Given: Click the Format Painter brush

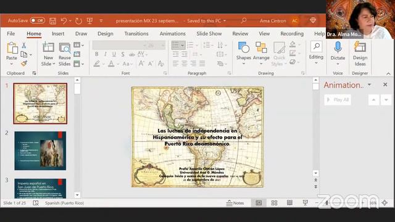Looking at the screenshot, I should click(24, 63).
